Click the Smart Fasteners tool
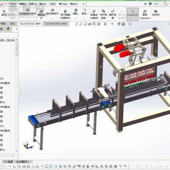This screenshot has height=170, width=170. click(x=41, y=14)
